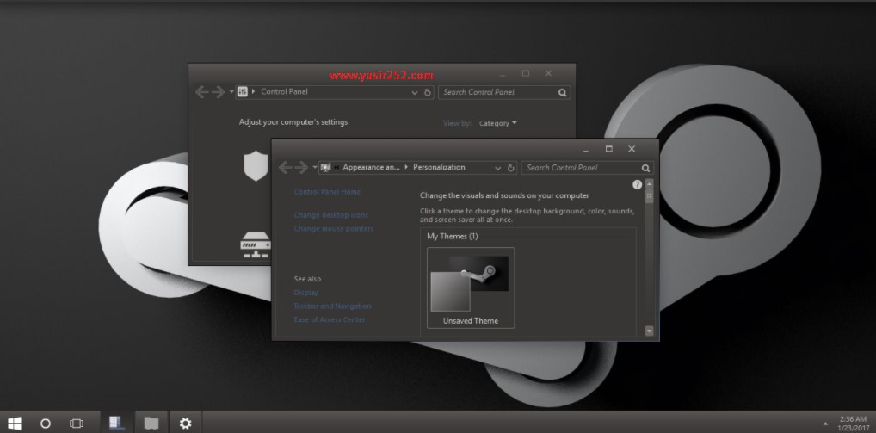Open the Network and Internet icon
Viewport: 876px width, 433px height.
256,244
